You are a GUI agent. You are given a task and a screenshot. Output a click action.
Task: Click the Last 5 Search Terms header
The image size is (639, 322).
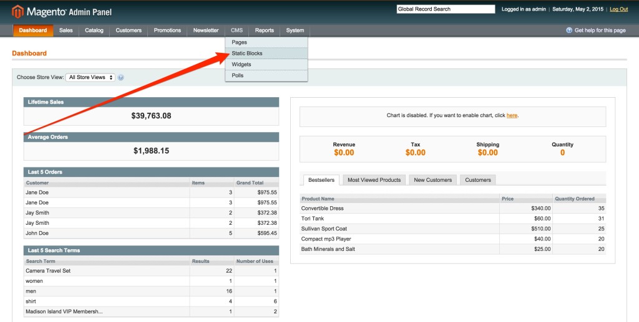pos(151,250)
